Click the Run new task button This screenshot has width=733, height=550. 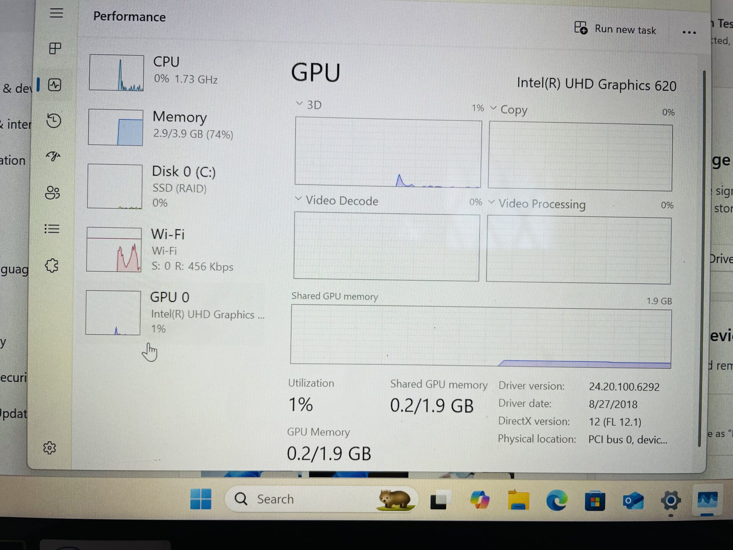coord(615,29)
